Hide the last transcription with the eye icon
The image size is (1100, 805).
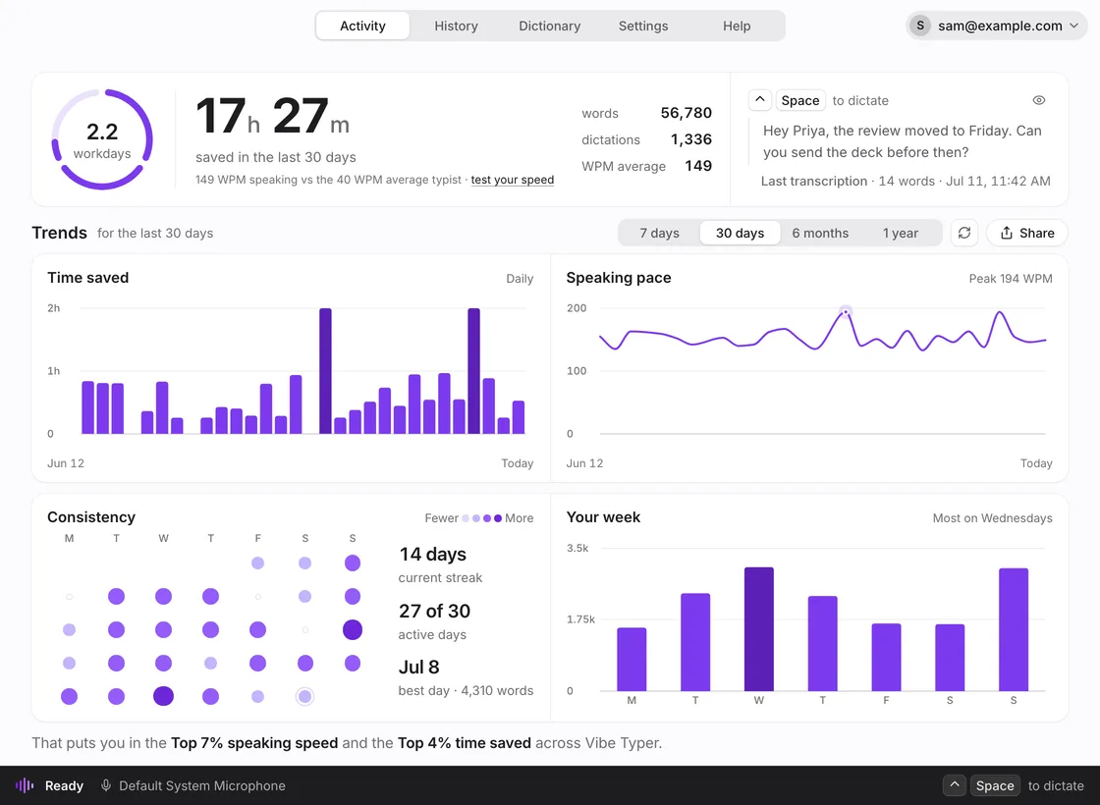pyautogui.click(x=1039, y=100)
